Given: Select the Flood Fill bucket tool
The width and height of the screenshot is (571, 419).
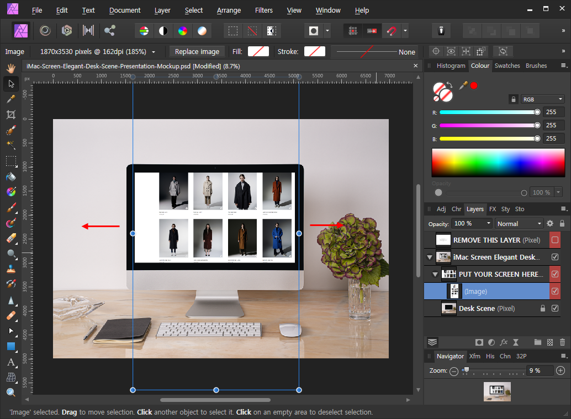Looking at the screenshot, I should click(x=11, y=176).
